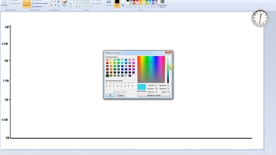Pick gold swatch in ribbon palette
The width and height of the screenshot is (276, 155).
tap(140, 3)
